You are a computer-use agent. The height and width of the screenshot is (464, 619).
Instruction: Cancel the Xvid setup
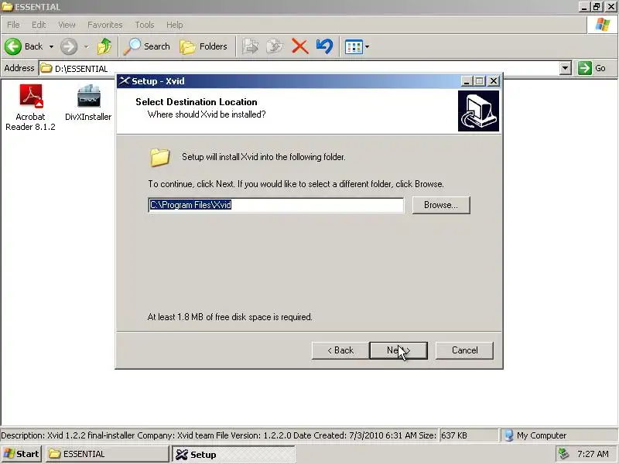[x=464, y=350]
